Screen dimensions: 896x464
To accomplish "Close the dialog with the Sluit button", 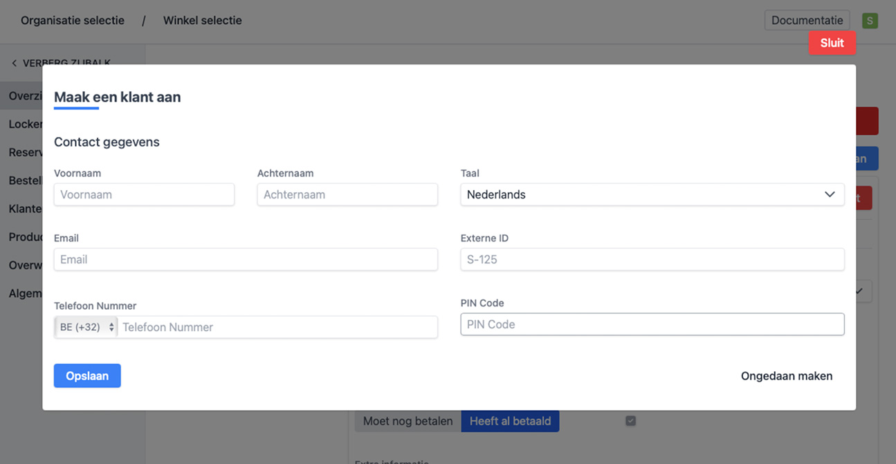I will [x=832, y=43].
